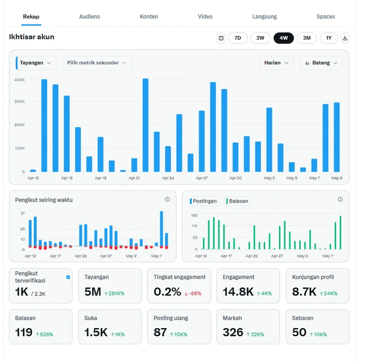Screen dimensions: 365x361
Task: Open the Engagement 14.8K stat card
Action: click(x=248, y=286)
